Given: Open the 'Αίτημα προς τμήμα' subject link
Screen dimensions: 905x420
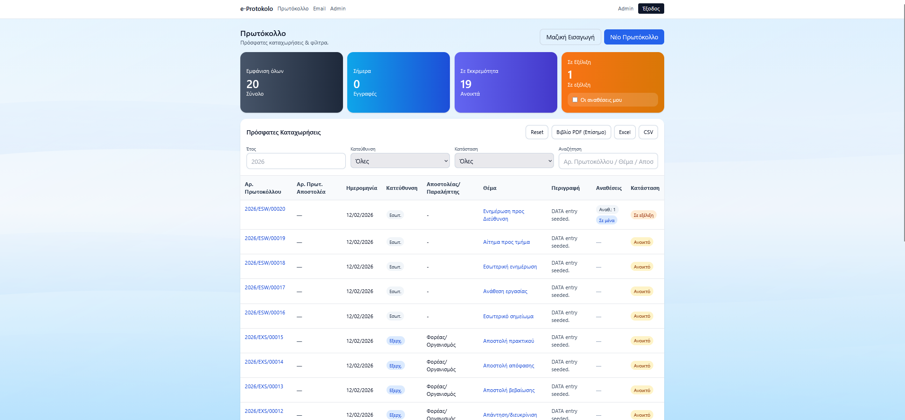Looking at the screenshot, I should 506,242.
